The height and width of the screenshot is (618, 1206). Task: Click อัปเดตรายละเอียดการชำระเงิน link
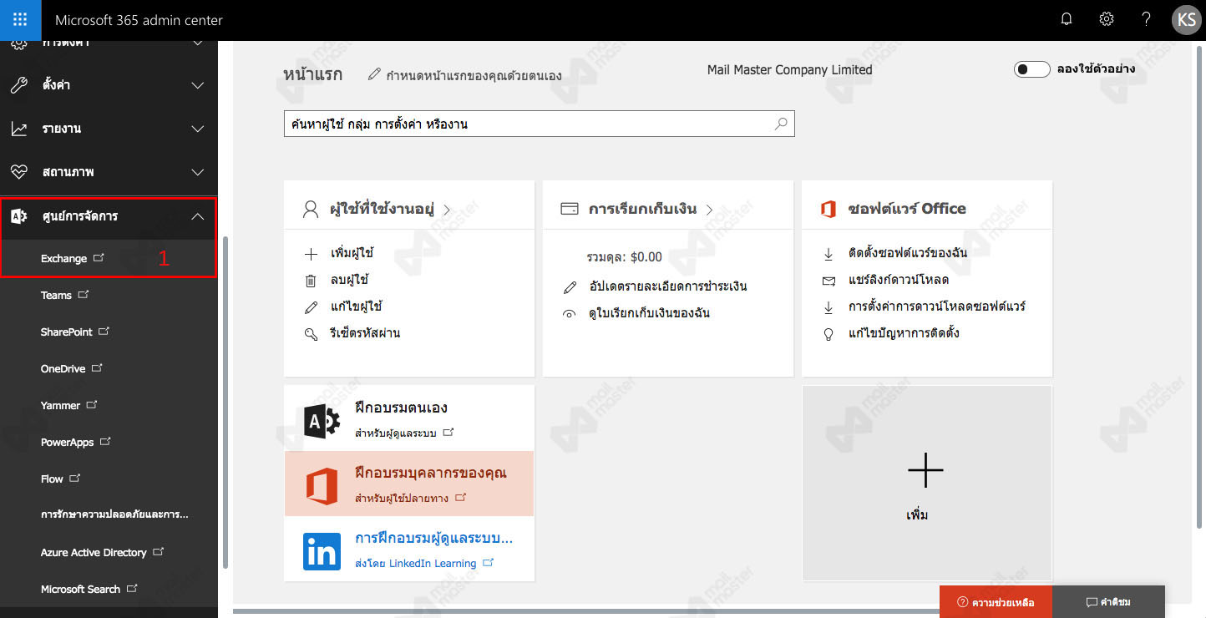tap(668, 286)
